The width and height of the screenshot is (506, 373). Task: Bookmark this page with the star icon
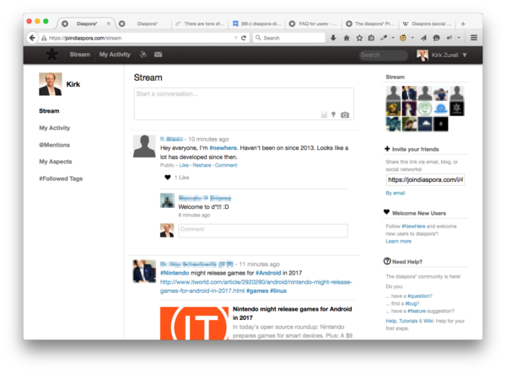coord(359,38)
